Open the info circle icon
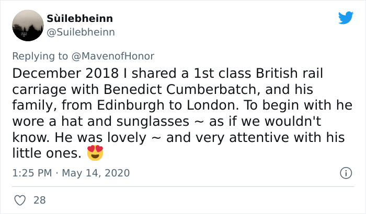Image resolution: width=366 pixels, height=214 pixels. [345, 172]
